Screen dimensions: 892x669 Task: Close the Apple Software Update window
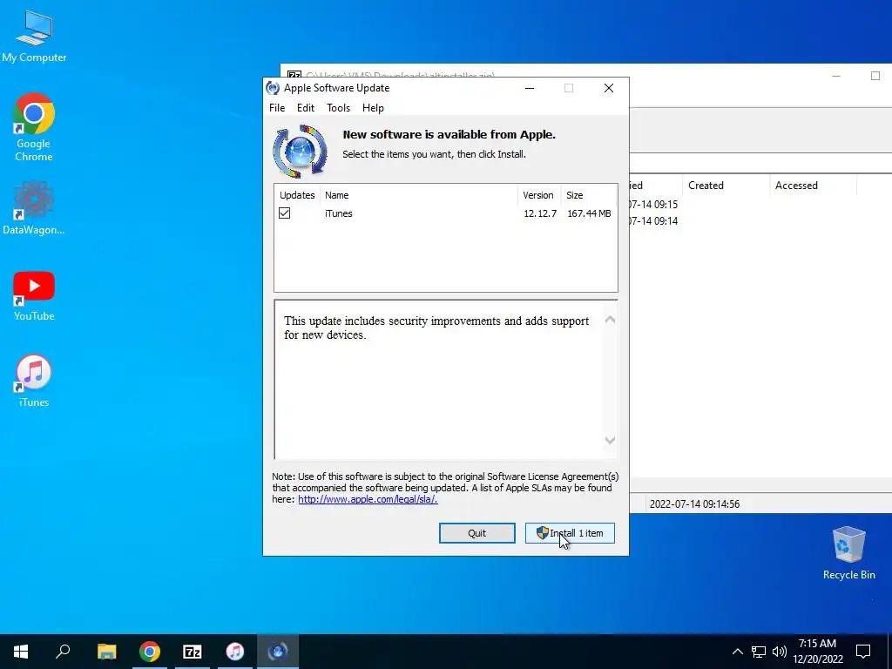point(609,88)
